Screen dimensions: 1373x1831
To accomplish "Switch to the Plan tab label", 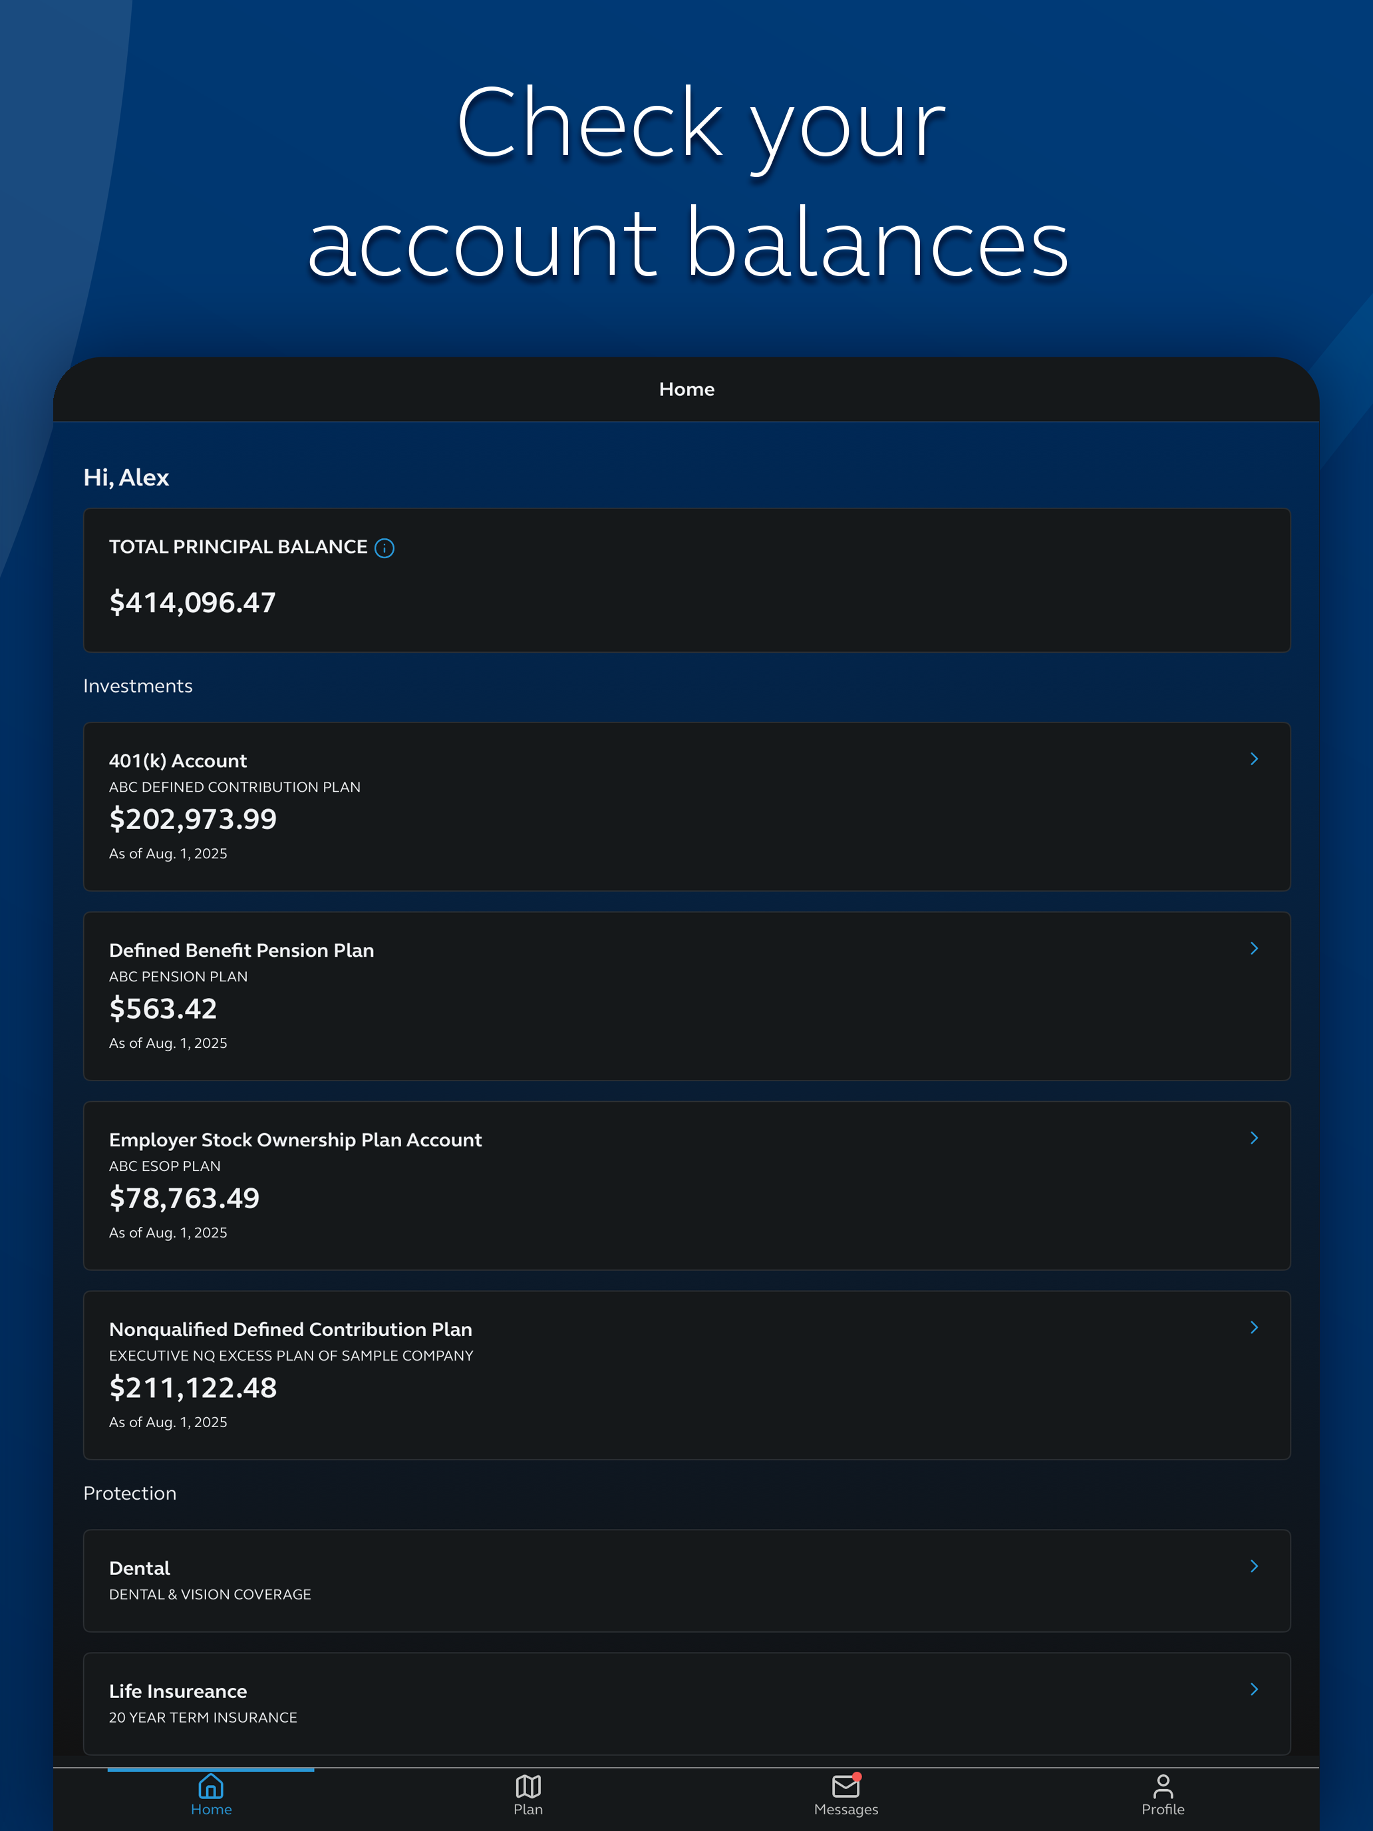I will point(528,1810).
